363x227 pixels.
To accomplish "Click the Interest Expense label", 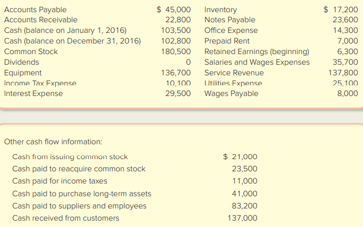I will click(x=33, y=93).
